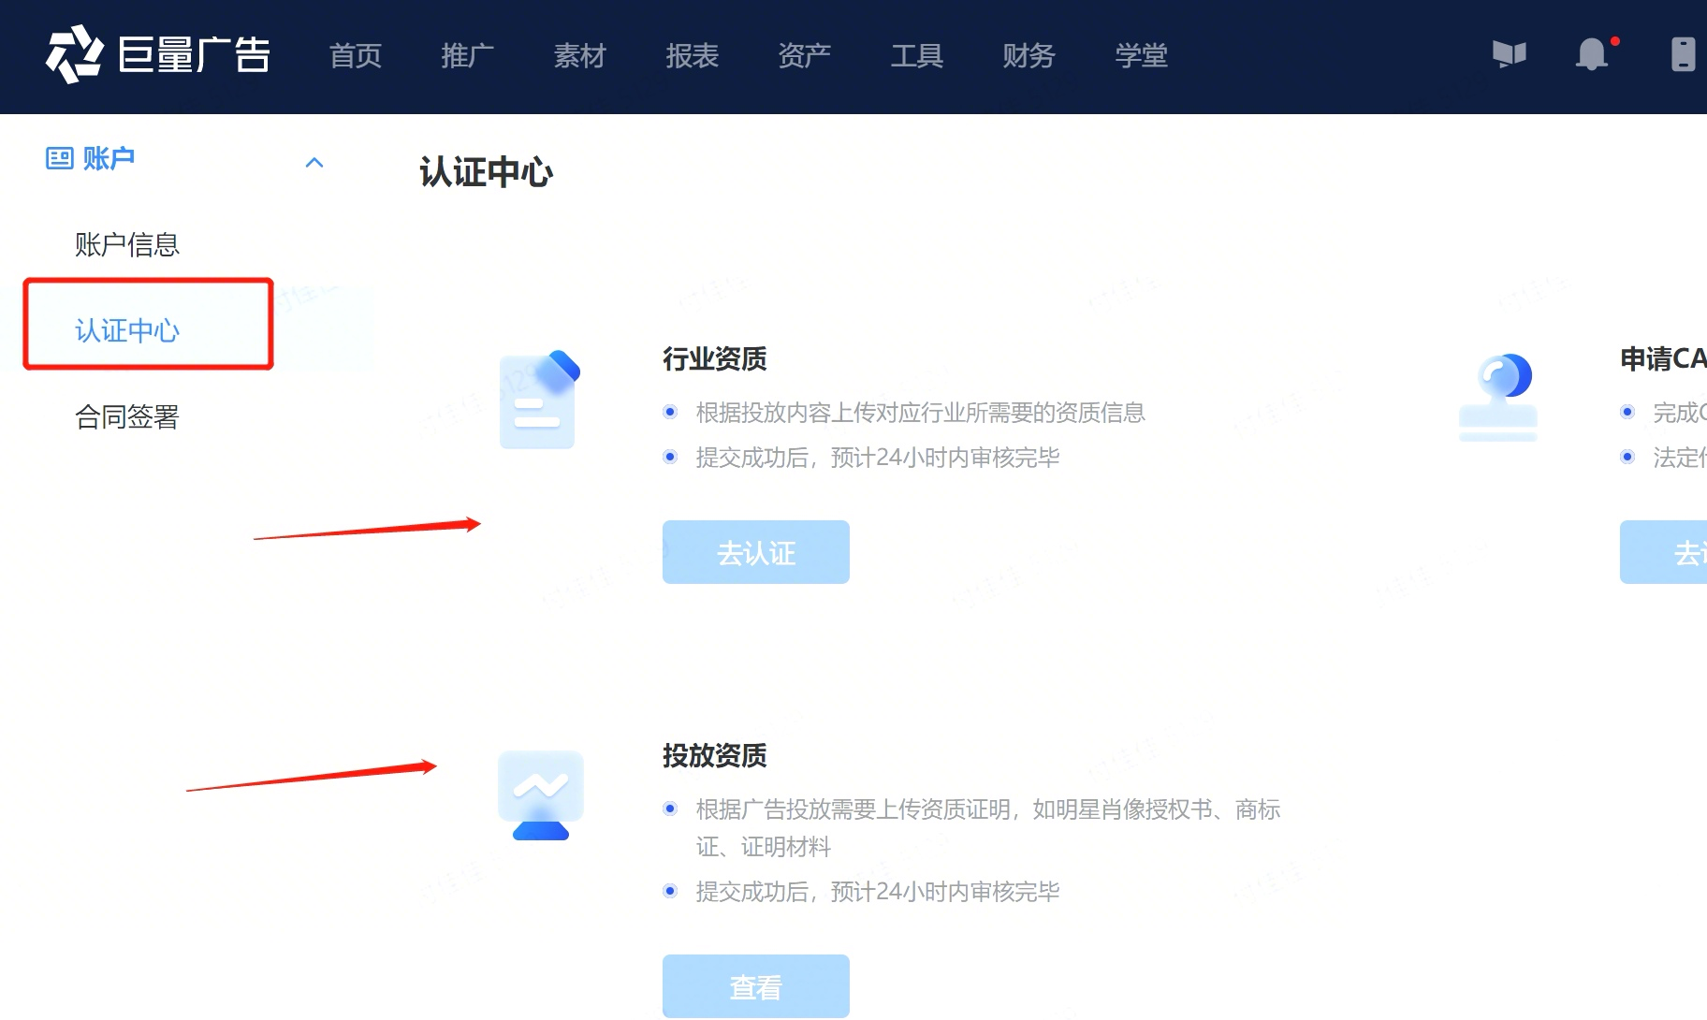Screen dimensions: 1707x1020
Task: Click the 账户 card icon in sidebar
Action: (x=60, y=158)
